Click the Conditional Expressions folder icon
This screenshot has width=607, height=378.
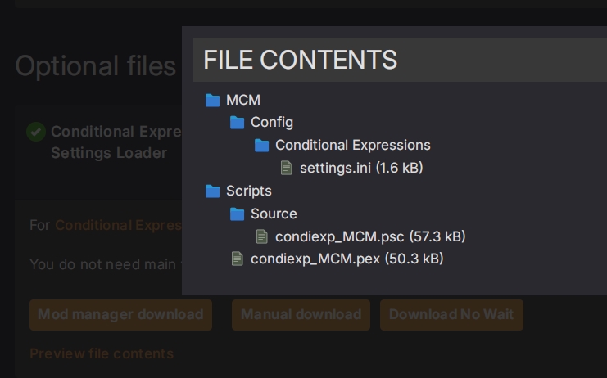pos(261,146)
